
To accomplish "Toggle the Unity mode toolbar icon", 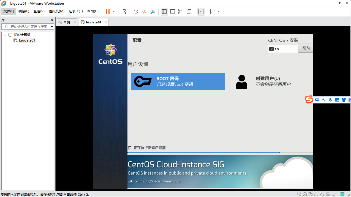I will point(189,12).
